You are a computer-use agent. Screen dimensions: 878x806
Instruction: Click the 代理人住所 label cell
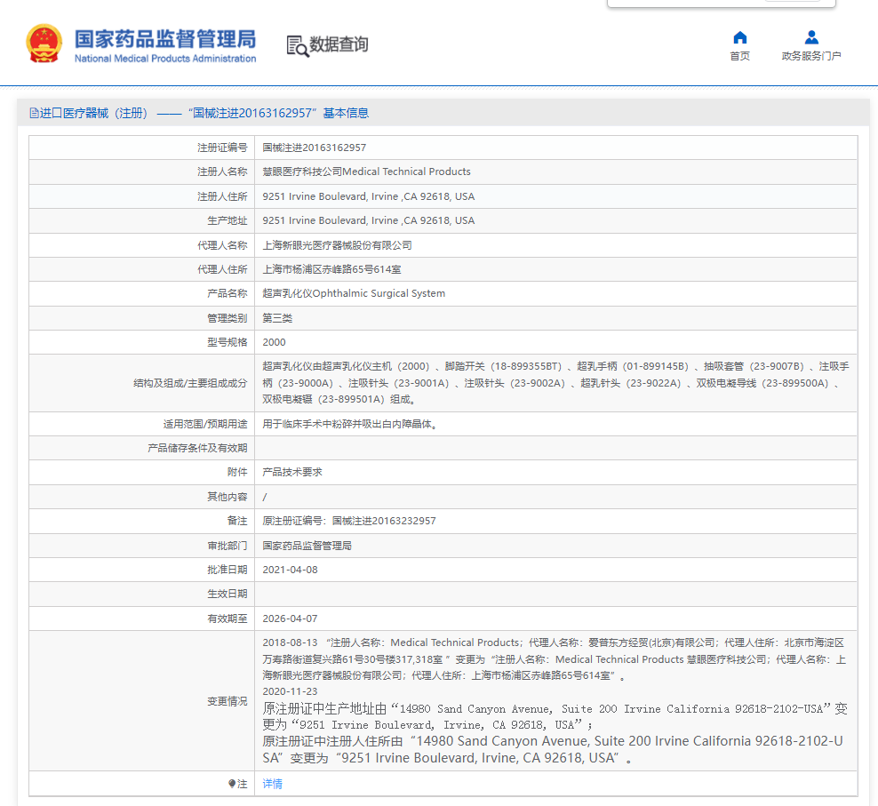tap(141, 269)
